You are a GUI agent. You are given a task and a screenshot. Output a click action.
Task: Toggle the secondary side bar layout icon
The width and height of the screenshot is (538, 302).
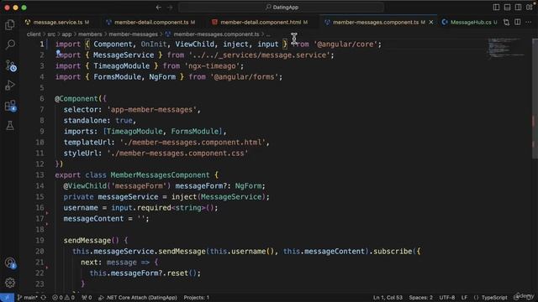point(518,8)
